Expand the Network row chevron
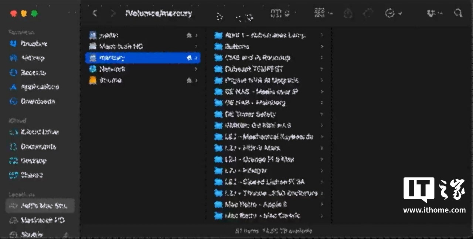 point(196,69)
